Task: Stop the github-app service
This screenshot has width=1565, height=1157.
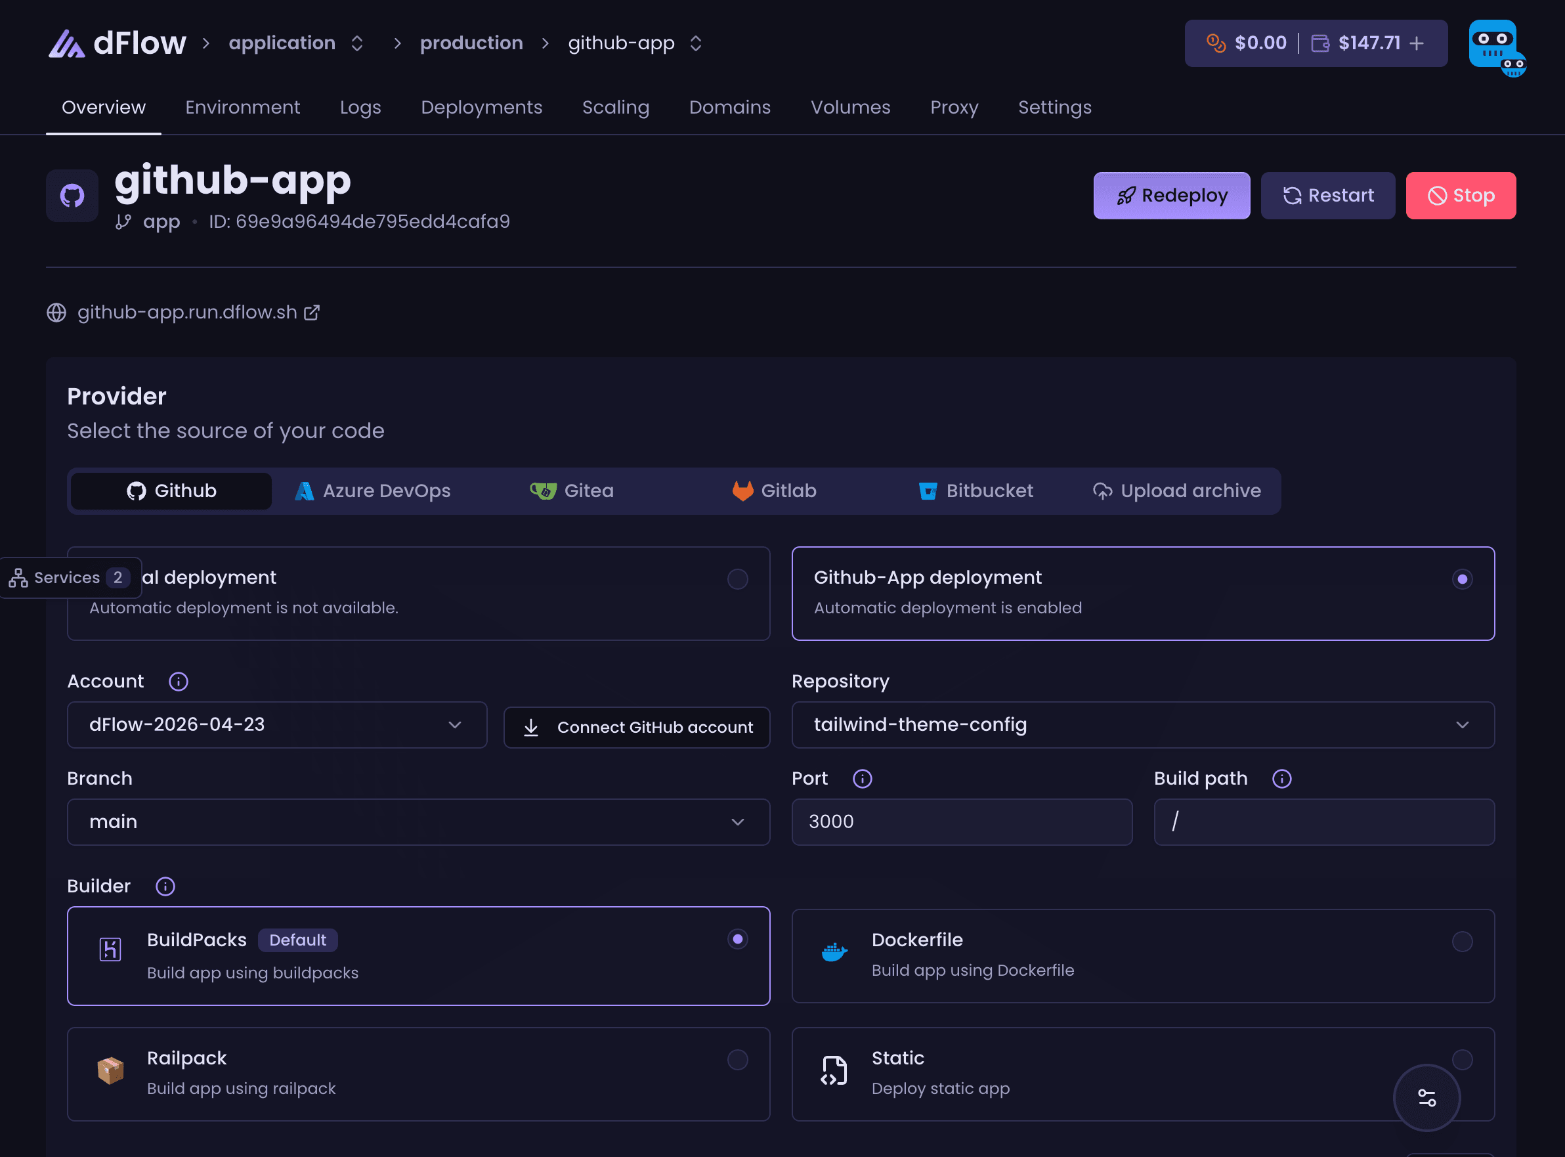Action: [1461, 196]
